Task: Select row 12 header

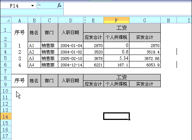Action: pos(6,104)
